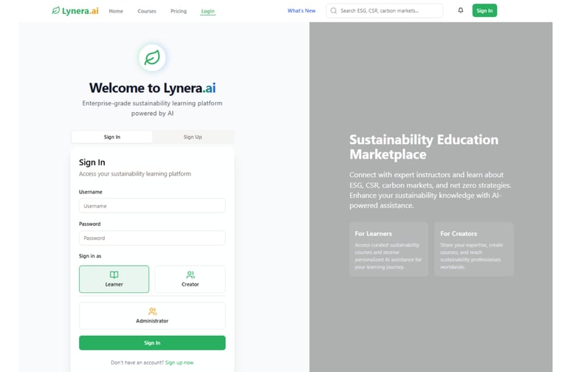Click the For Creators info card
The height and width of the screenshot is (372, 567).
pyautogui.click(x=474, y=249)
